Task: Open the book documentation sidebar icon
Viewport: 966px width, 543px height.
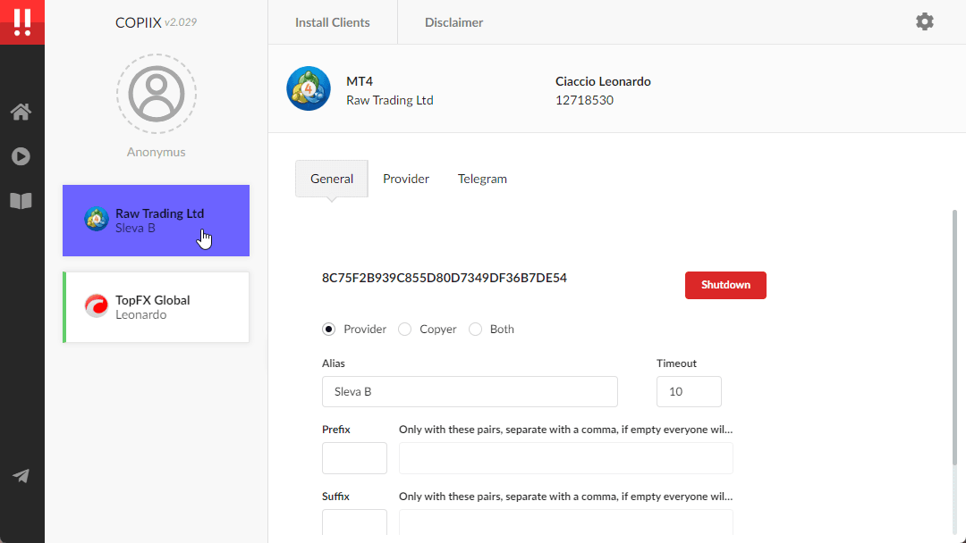Action: pyautogui.click(x=21, y=201)
